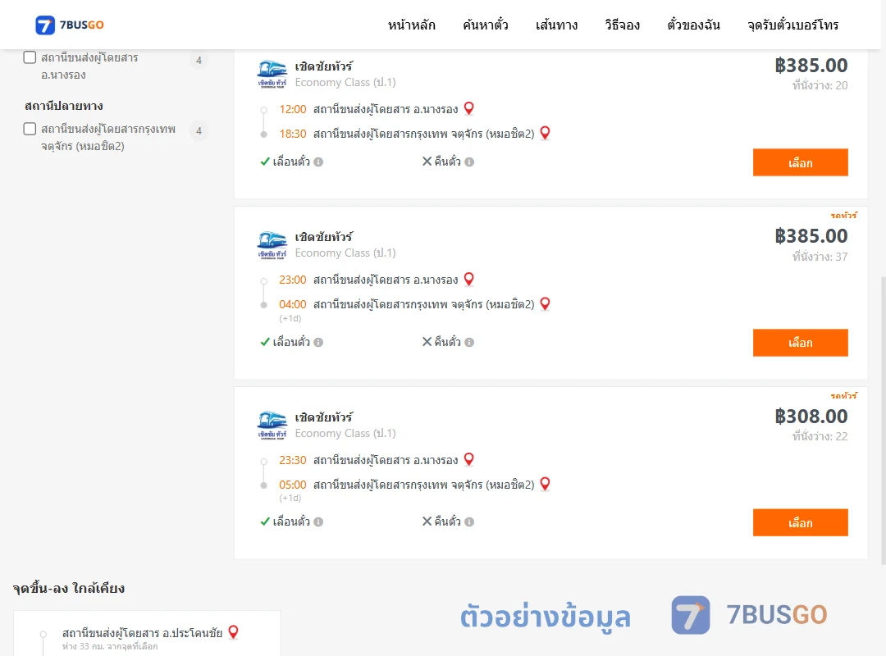The height and width of the screenshot is (656, 886).
Task: Click the ฿385.00 price on 23:00 trip
Action: [811, 236]
